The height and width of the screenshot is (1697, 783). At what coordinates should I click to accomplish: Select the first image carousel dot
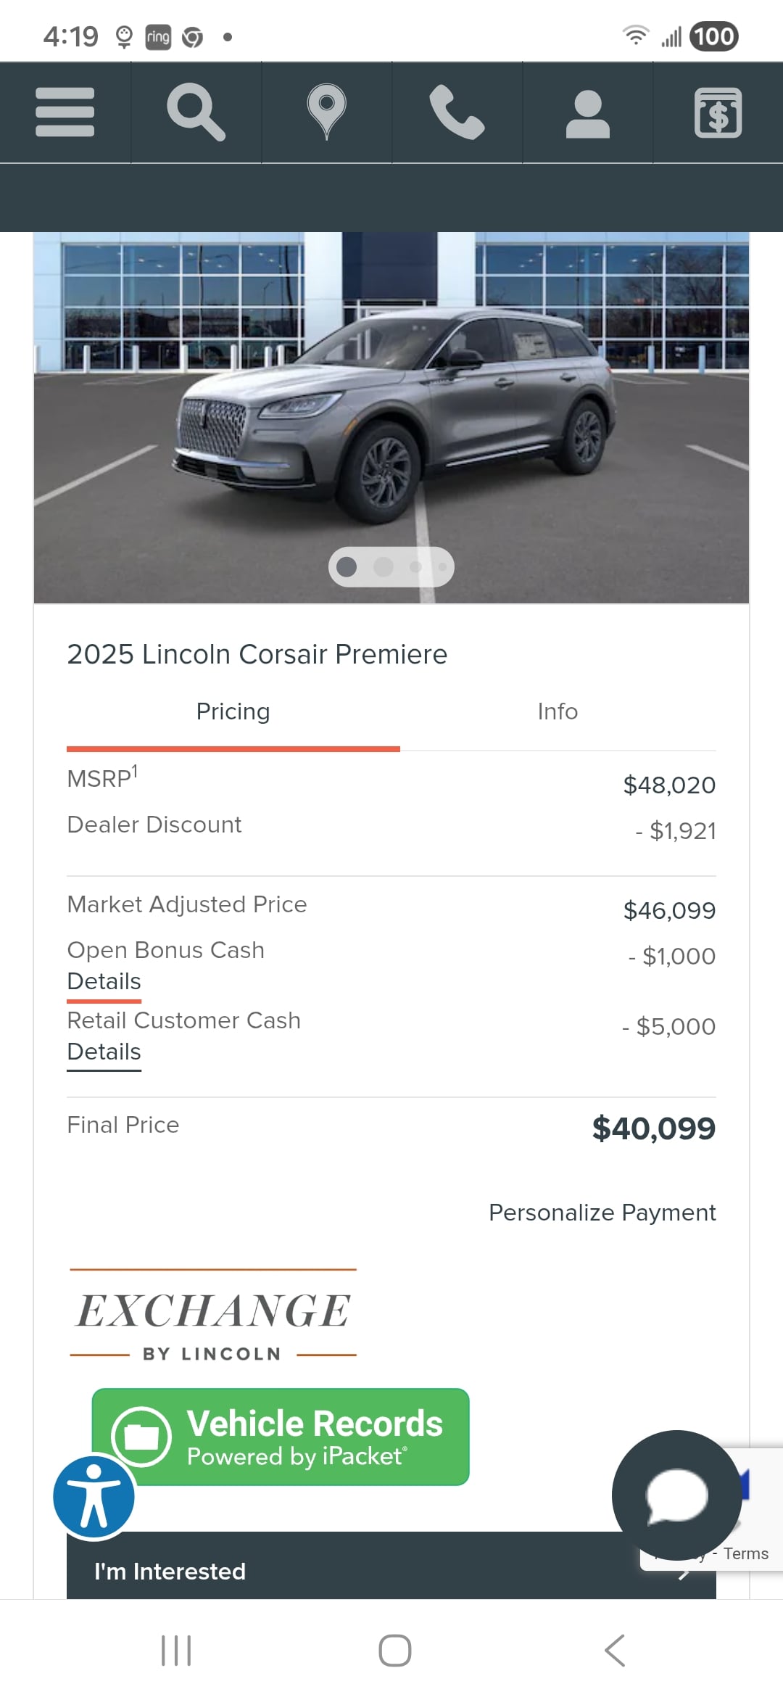click(x=347, y=566)
